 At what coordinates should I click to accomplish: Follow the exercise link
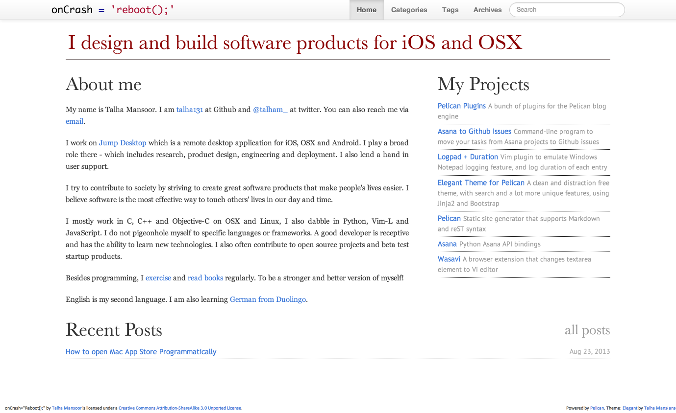click(x=158, y=278)
